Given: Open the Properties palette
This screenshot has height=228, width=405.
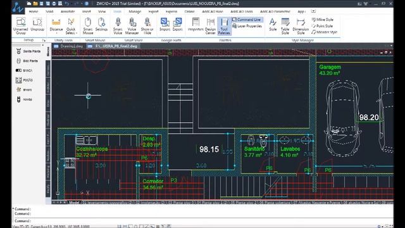Looking at the screenshot, I should [196, 25].
